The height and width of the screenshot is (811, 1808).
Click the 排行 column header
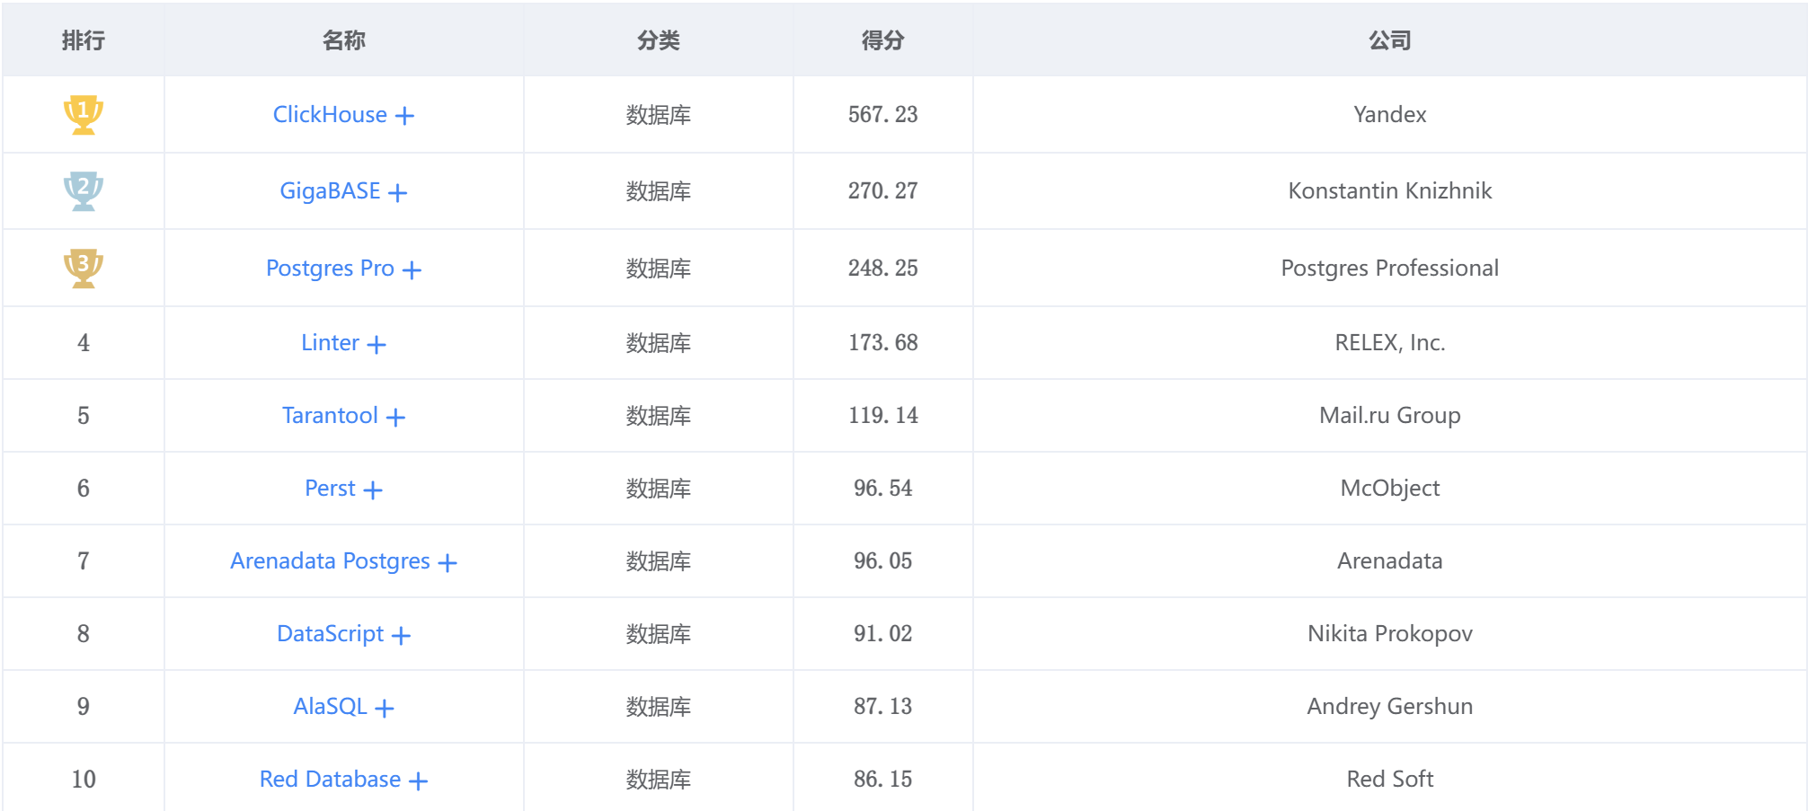(x=84, y=40)
